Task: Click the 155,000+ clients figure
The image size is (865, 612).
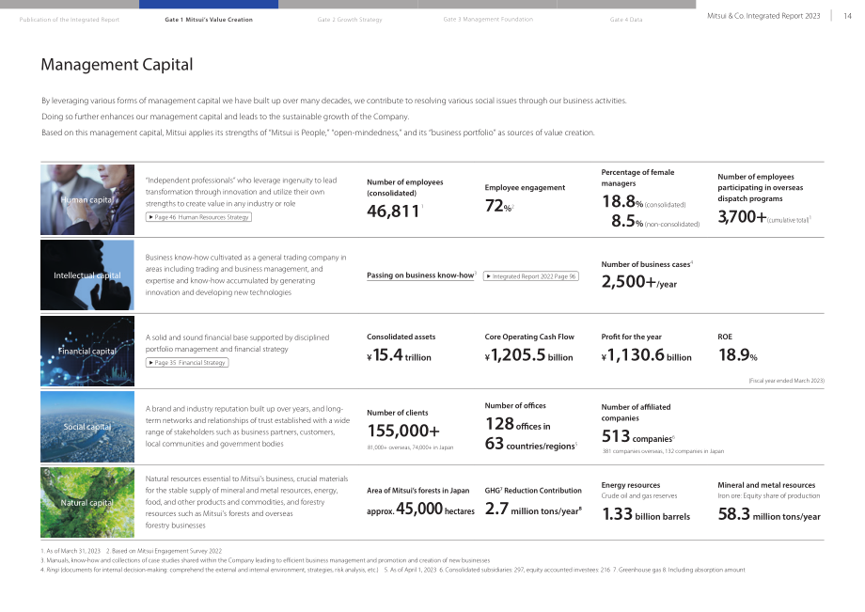Action: pos(403,431)
